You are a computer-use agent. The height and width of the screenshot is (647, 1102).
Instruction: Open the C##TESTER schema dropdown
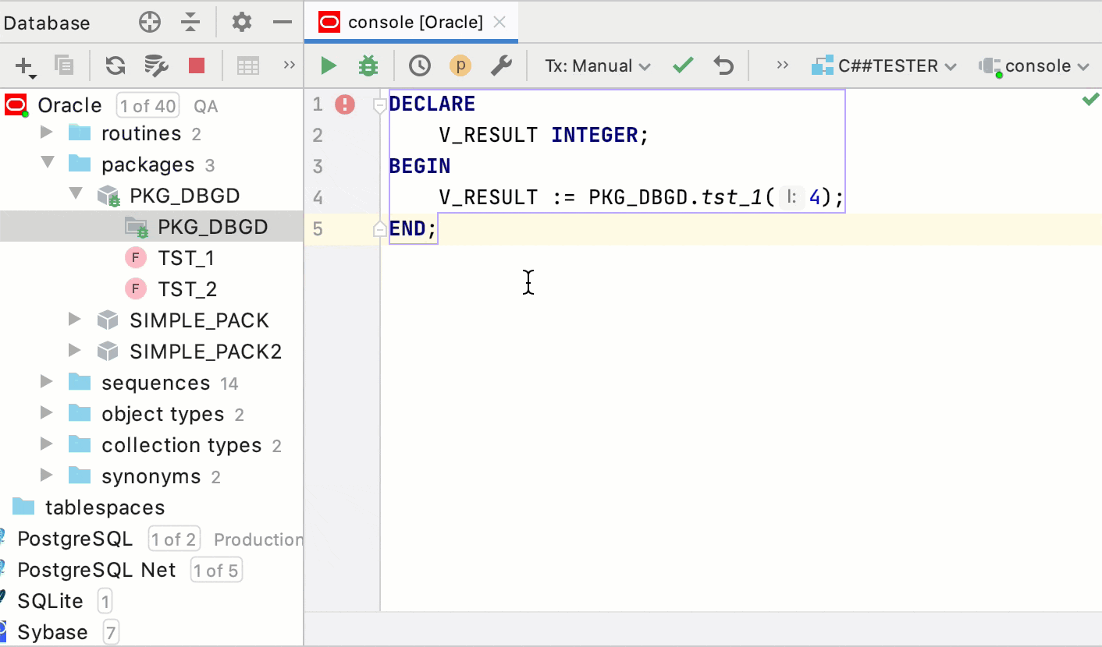tap(885, 66)
